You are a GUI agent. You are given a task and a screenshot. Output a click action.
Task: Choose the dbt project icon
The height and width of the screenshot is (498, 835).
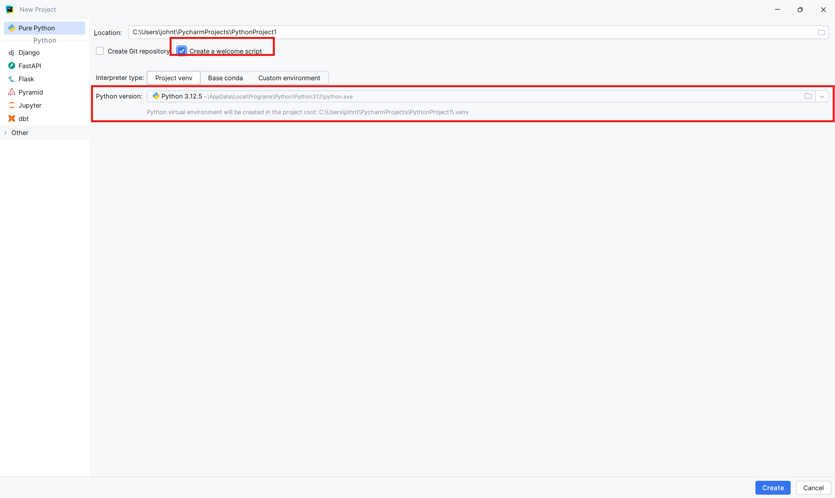pyautogui.click(x=11, y=118)
